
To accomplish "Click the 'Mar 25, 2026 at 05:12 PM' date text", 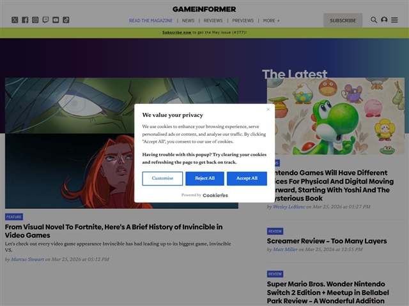I will click(80, 259).
